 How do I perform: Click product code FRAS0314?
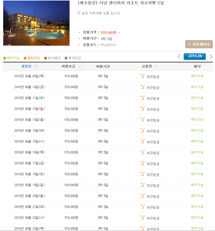click(108, 45)
